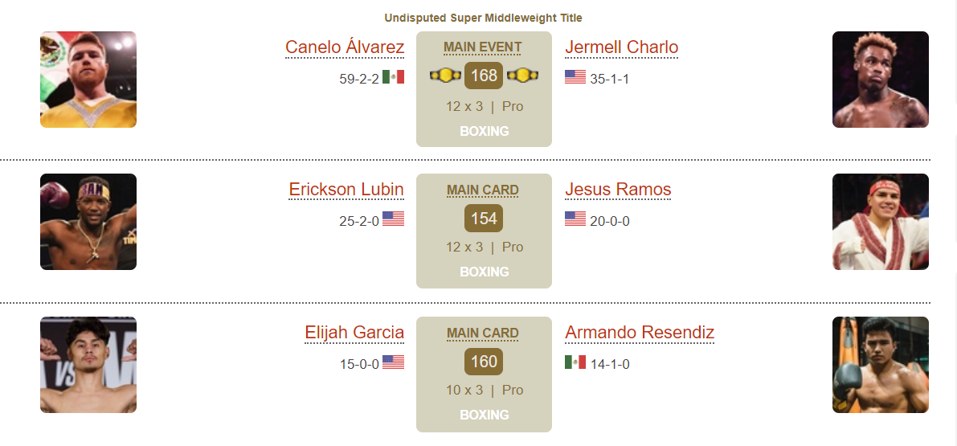Open the Erickson Lubin name link

(346, 190)
